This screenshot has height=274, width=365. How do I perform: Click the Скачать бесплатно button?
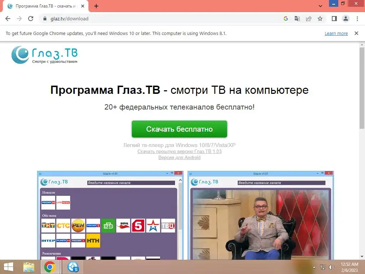tap(179, 129)
